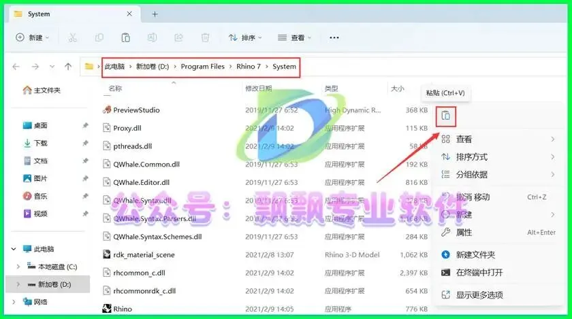The image size is (572, 319).
Task: Open 视频 in the sidebar
Action: tap(35, 214)
